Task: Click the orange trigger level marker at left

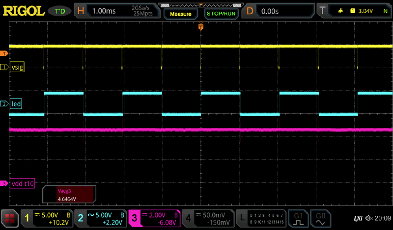Action: (5, 53)
